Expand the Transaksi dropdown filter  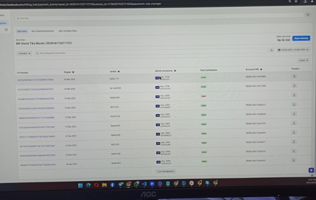[x=24, y=53]
